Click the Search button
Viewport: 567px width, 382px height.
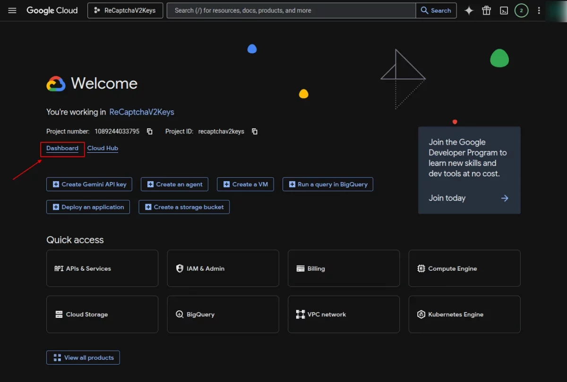436,10
